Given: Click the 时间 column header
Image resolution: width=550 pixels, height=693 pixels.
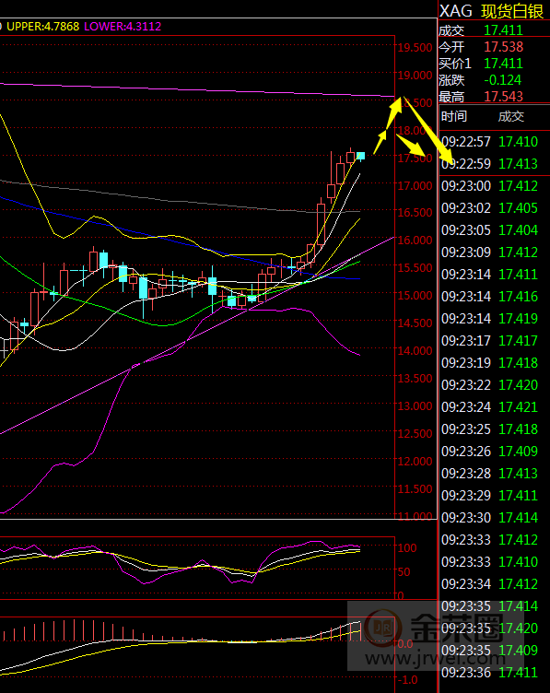Looking at the screenshot, I should click(x=454, y=117).
